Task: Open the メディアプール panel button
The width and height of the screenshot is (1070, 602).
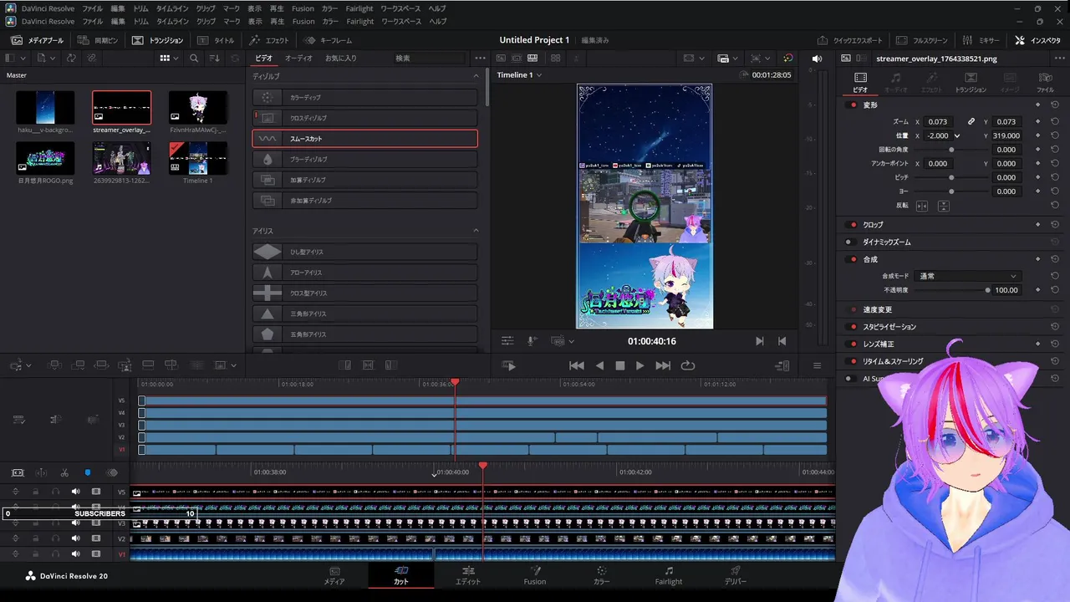Action: [x=37, y=40]
